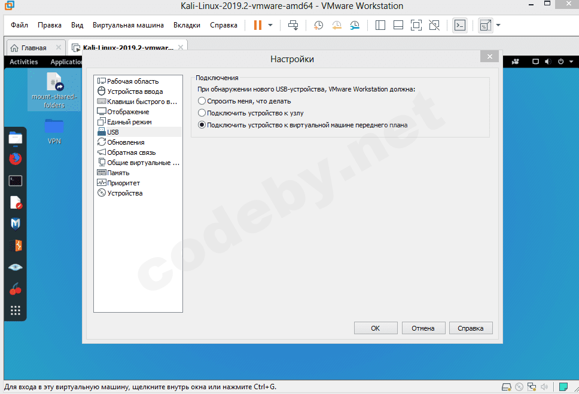Open Activities in Kali top bar

coord(24,62)
